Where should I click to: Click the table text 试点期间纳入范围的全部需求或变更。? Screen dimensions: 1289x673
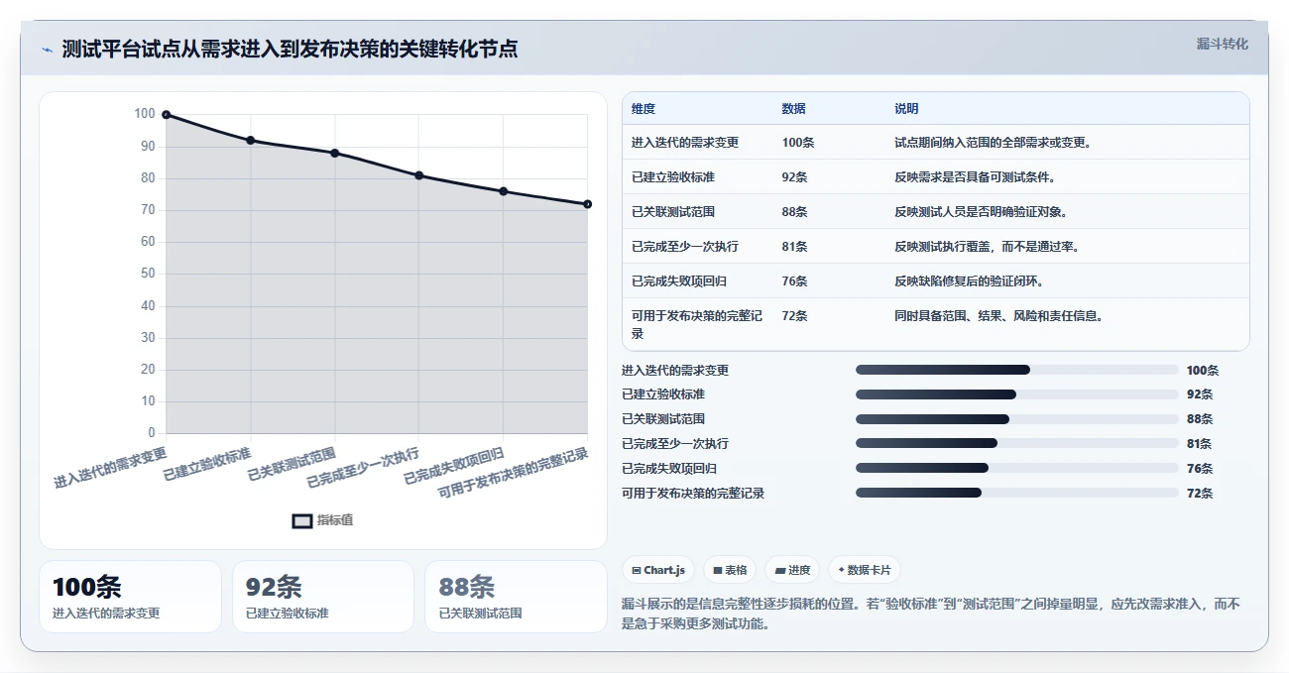[994, 143]
